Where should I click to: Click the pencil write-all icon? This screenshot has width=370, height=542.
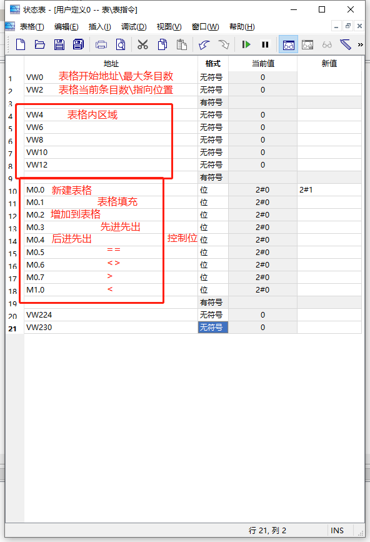(x=346, y=44)
